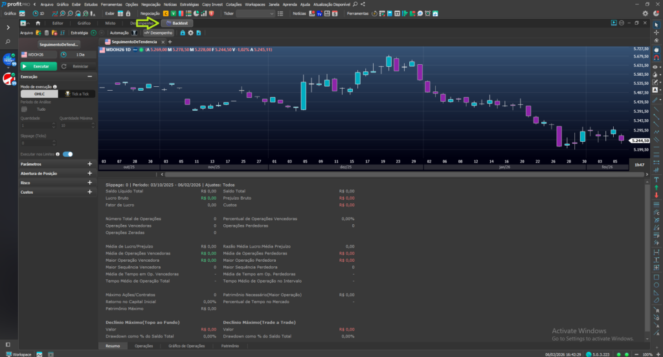Expand the Parâmetros section
The image size is (663, 357).
(89, 165)
